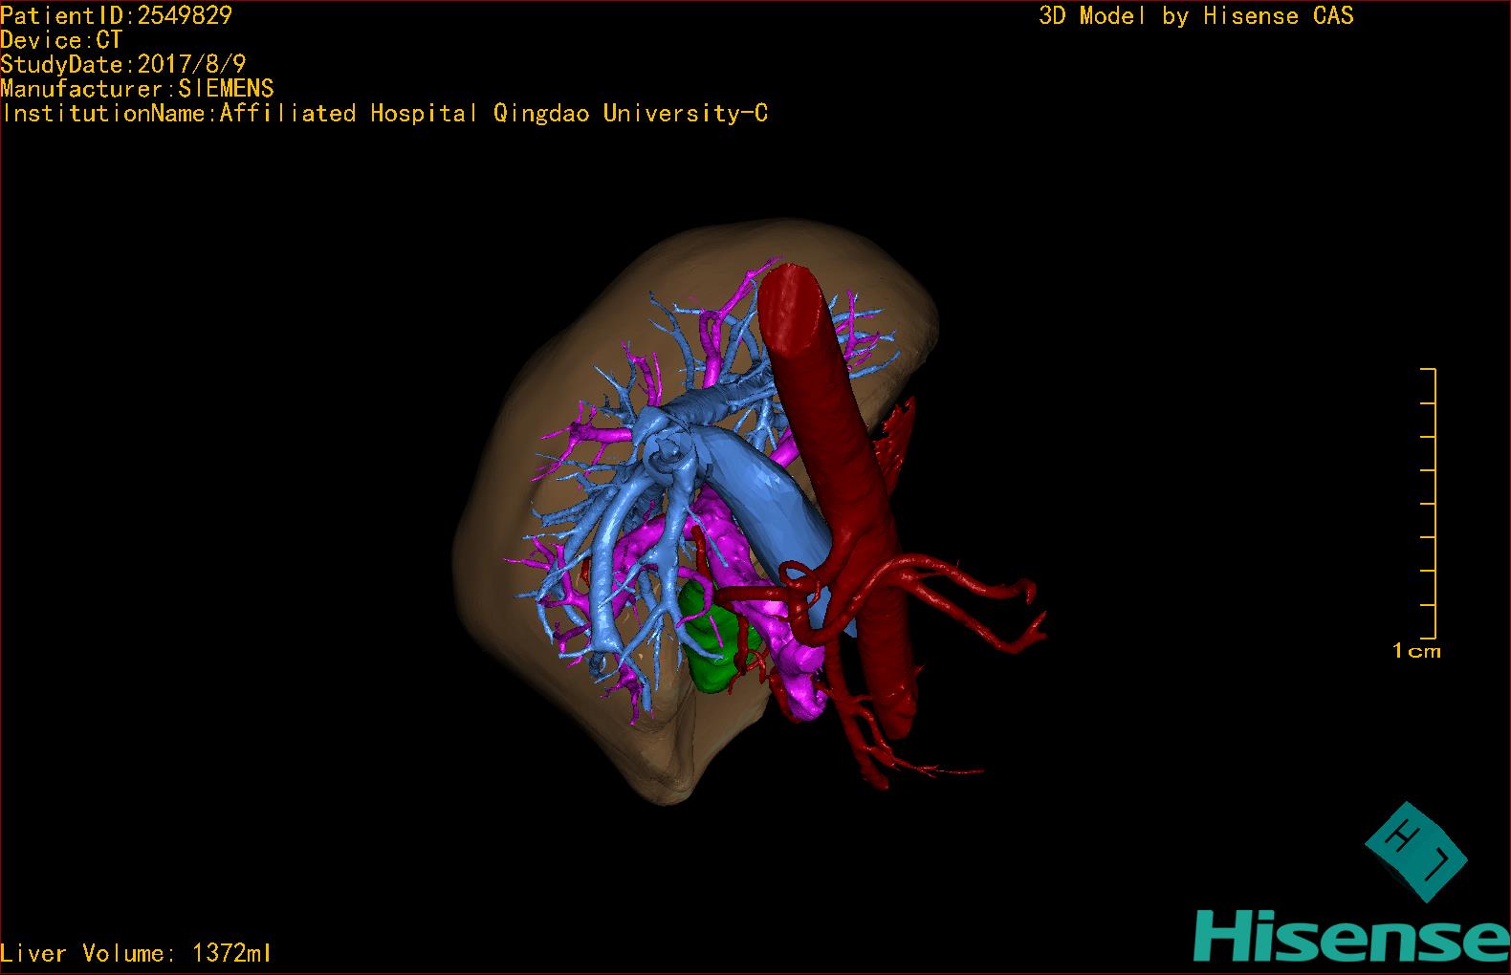Select the StudyDate:2017/8/9 line
Screen dimensions: 1511x975
pyautogui.click(x=123, y=64)
